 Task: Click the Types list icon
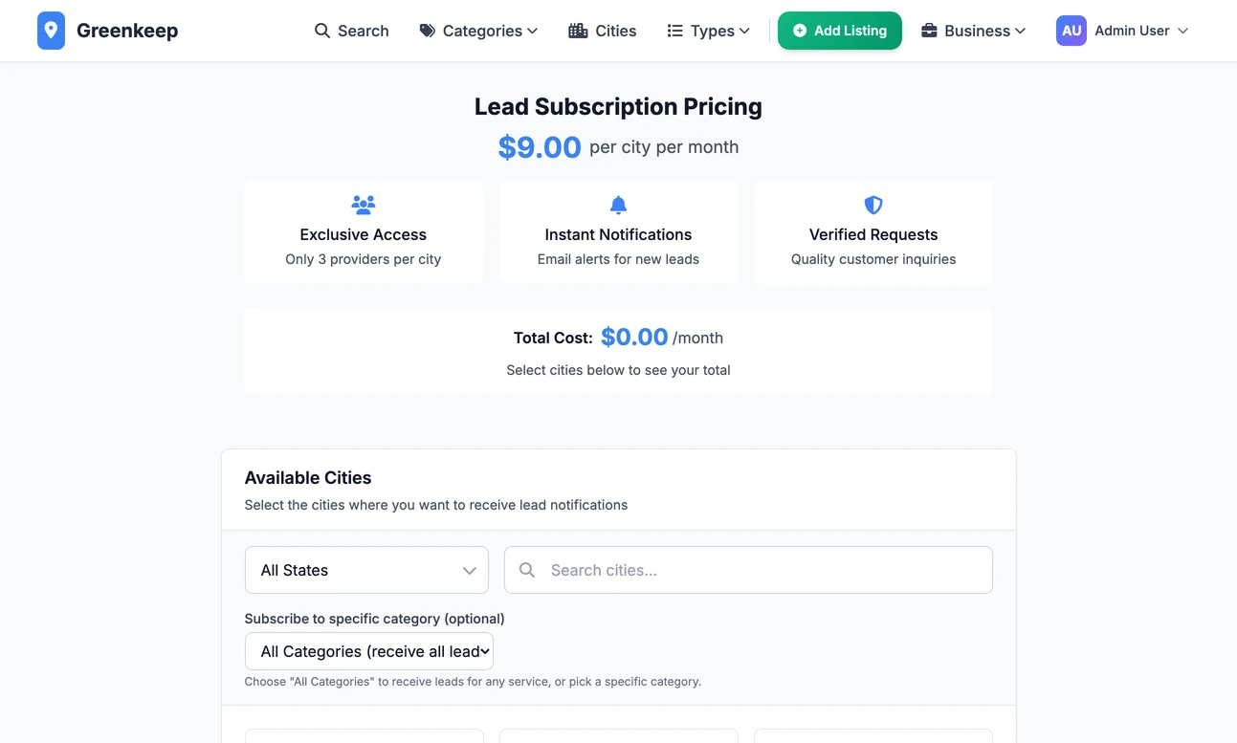coord(674,31)
